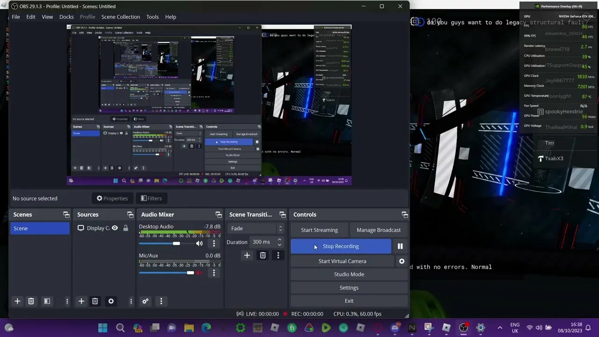Screen dimensions: 599x337
Task: Open source Properties button
Action: [x=112, y=198]
